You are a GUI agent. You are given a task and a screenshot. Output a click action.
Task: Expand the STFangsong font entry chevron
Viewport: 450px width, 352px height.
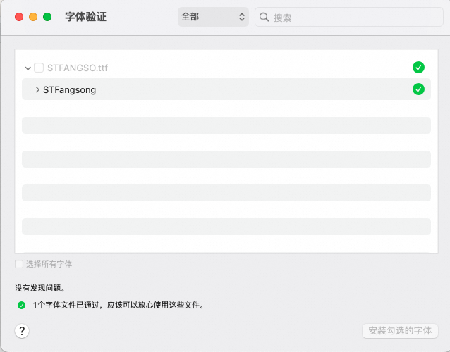(x=37, y=89)
